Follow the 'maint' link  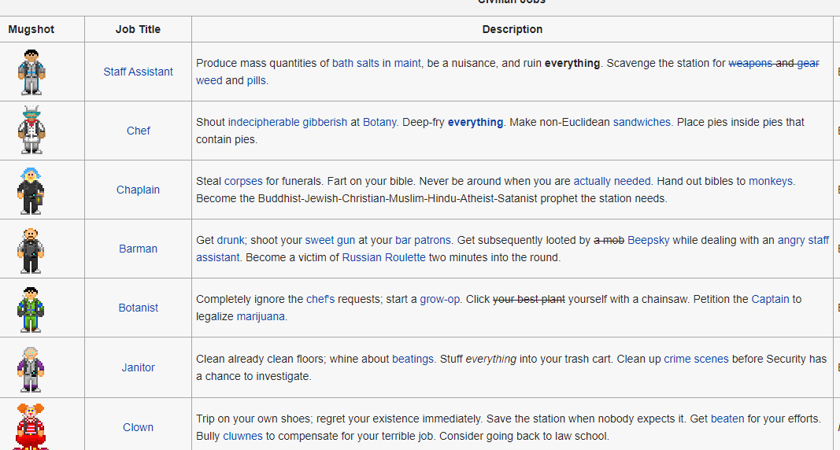[408, 63]
